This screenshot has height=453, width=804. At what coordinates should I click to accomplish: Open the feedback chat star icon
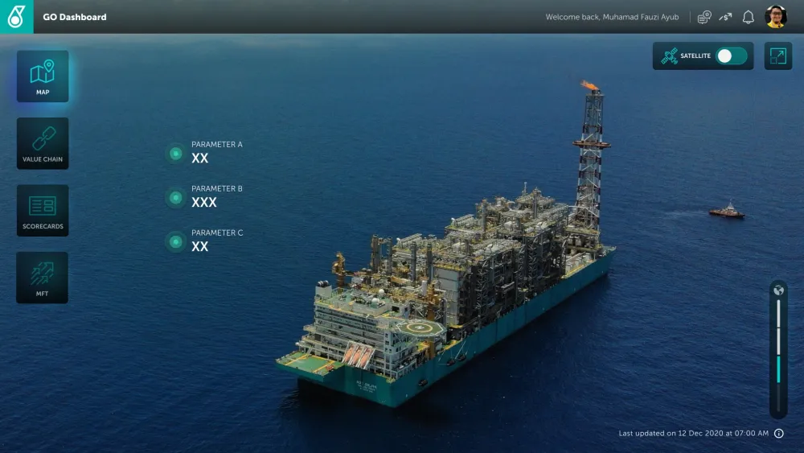pyautogui.click(x=704, y=17)
